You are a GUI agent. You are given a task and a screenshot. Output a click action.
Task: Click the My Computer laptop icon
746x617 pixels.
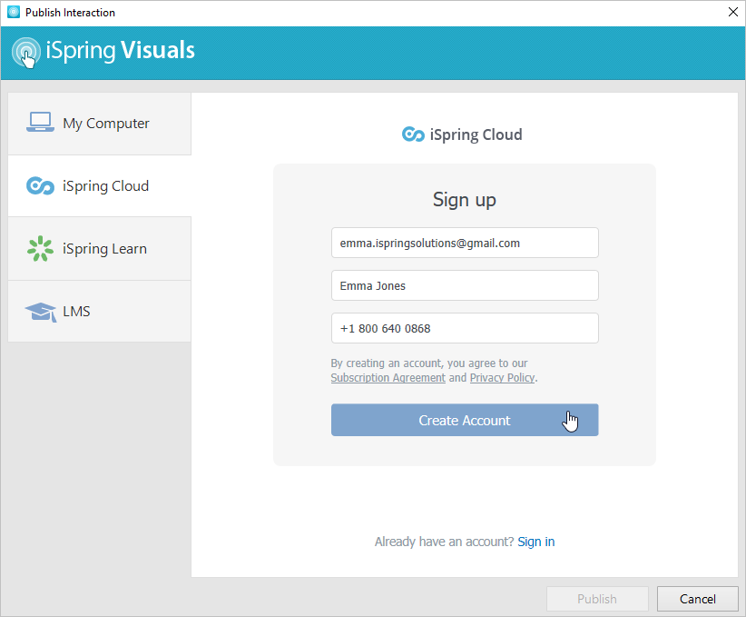[40, 123]
